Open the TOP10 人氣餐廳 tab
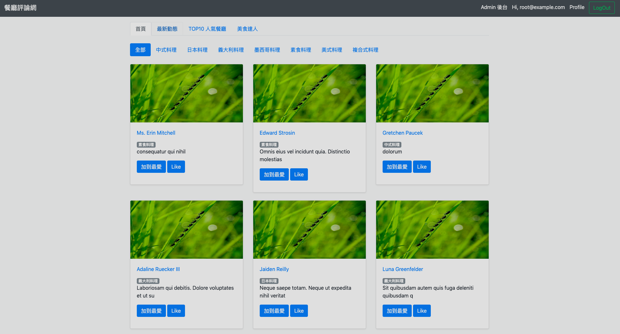The width and height of the screenshot is (620, 334). (207, 29)
